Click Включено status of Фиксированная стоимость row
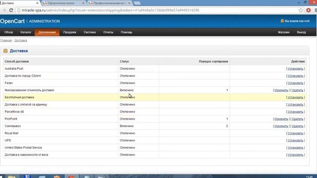This screenshot has height=178, width=317. 127,90
